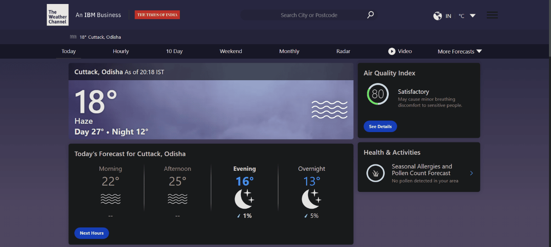Focus the Search City or Postcode field
This screenshot has height=247, width=551.
(309, 15)
